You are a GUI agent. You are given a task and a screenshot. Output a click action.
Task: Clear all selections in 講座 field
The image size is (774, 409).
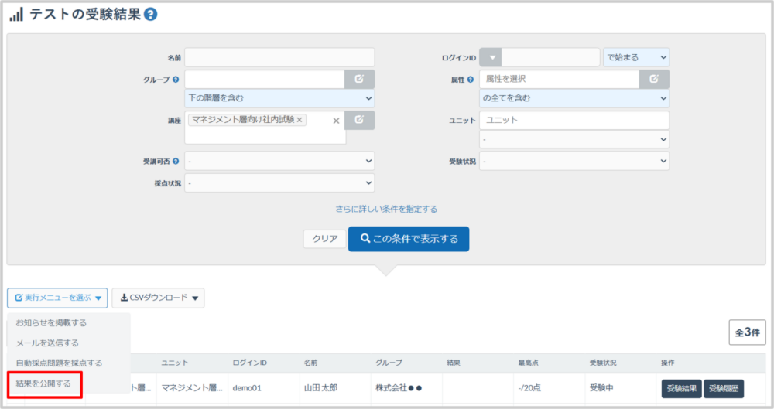tap(336, 121)
